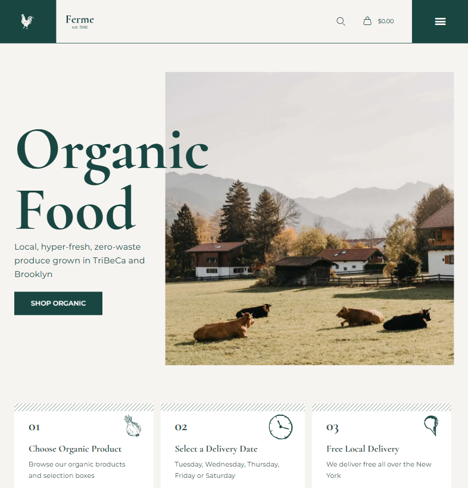Click the clock icon on card 02
Image resolution: width=468 pixels, height=488 pixels.
click(280, 427)
